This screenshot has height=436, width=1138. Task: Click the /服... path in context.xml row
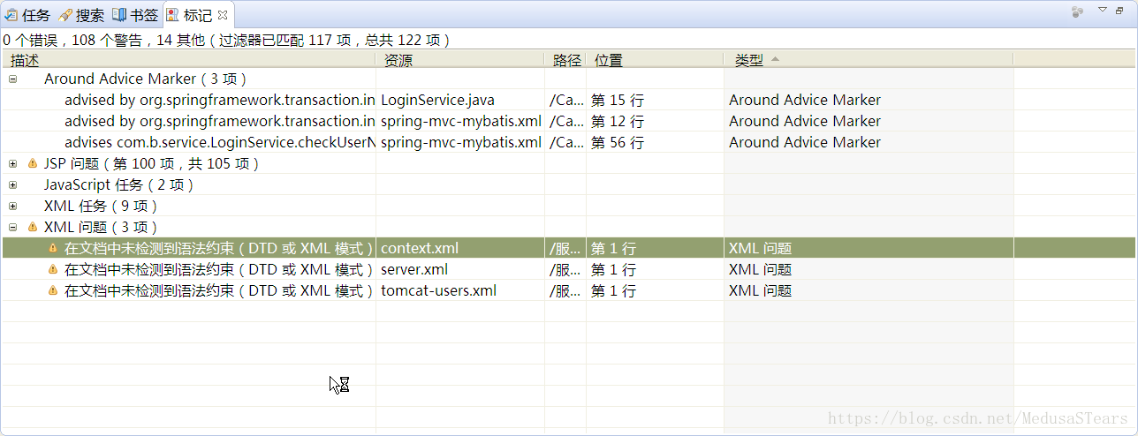(x=565, y=248)
